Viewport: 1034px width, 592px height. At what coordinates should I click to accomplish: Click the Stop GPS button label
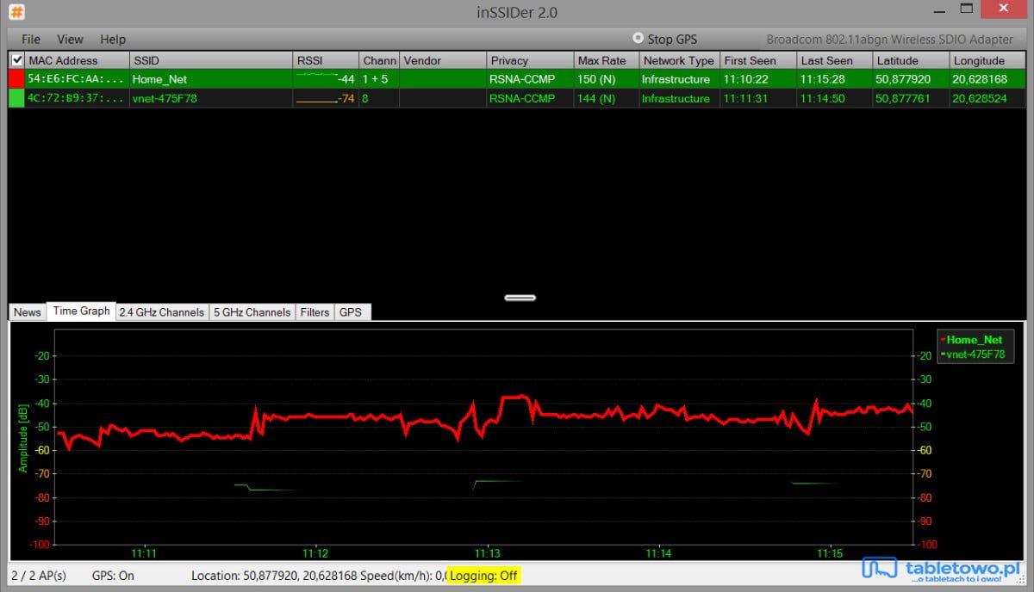tap(672, 39)
